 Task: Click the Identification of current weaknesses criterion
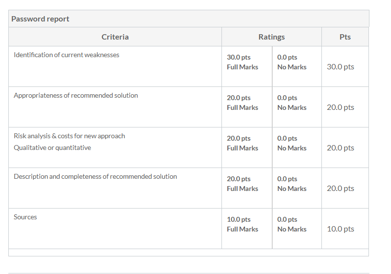click(67, 55)
